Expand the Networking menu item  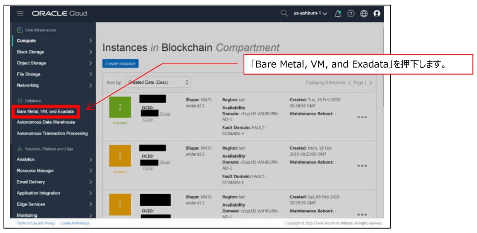click(54, 86)
